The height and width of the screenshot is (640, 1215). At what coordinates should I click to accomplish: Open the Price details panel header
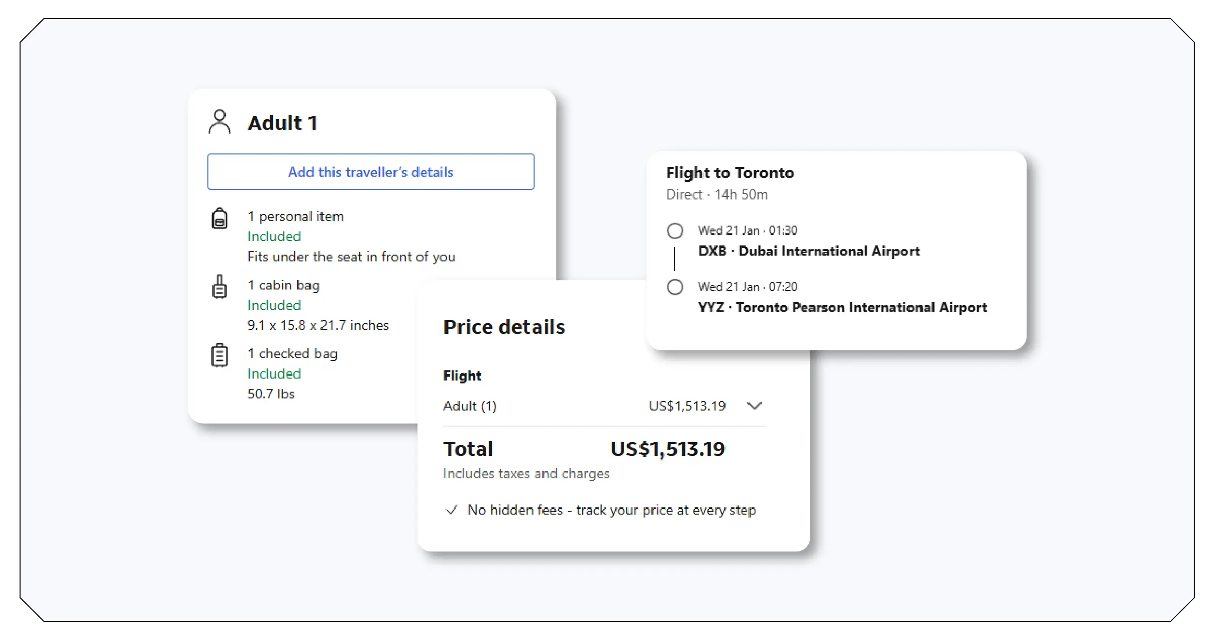tap(504, 327)
